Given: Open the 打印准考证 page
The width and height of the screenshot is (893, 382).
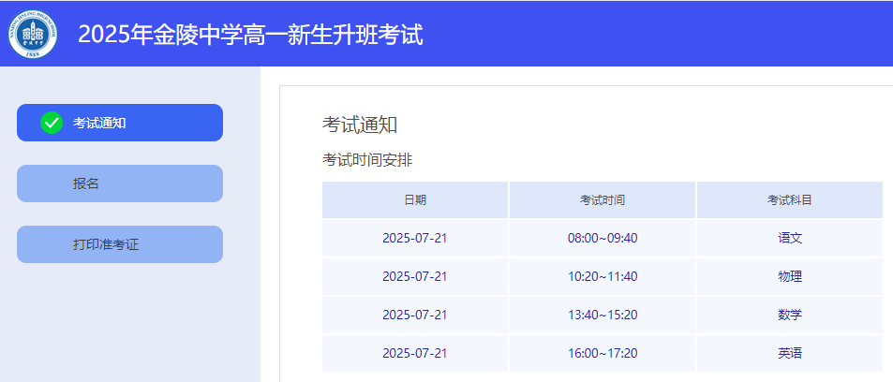Looking at the screenshot, I should [120, 244].
